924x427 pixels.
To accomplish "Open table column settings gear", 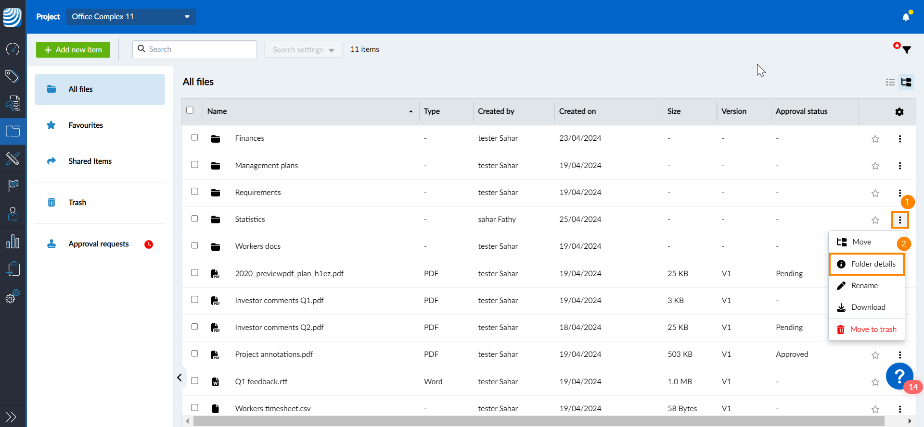I will [x=899, y=112].
